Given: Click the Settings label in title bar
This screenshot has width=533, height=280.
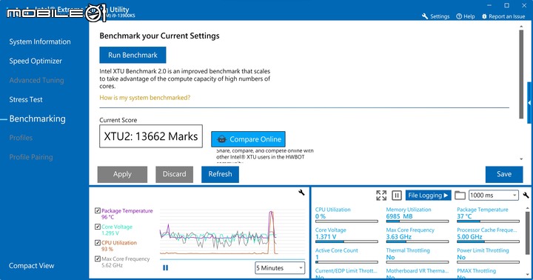Looking at the screenshot, I should 440,16.
